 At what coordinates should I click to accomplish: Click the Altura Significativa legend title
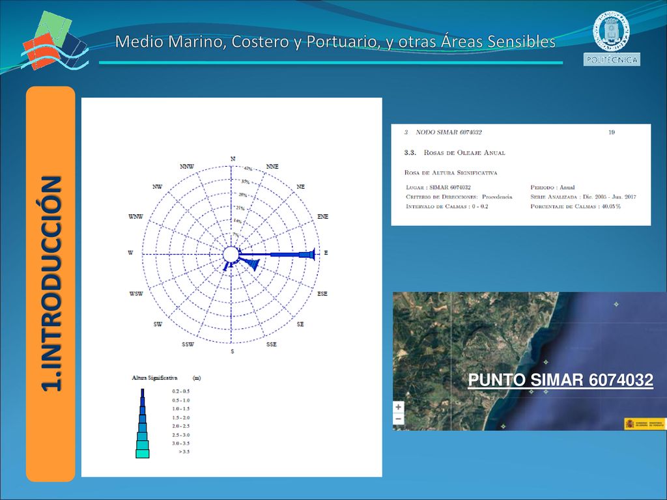tap(154, 378)
